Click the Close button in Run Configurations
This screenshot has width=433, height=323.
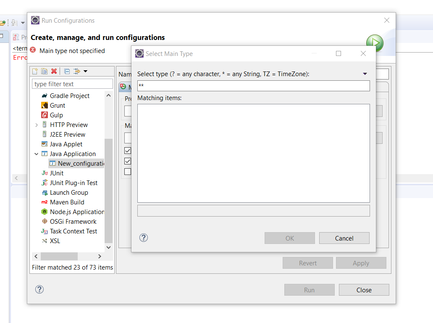[x=364, y=290]
